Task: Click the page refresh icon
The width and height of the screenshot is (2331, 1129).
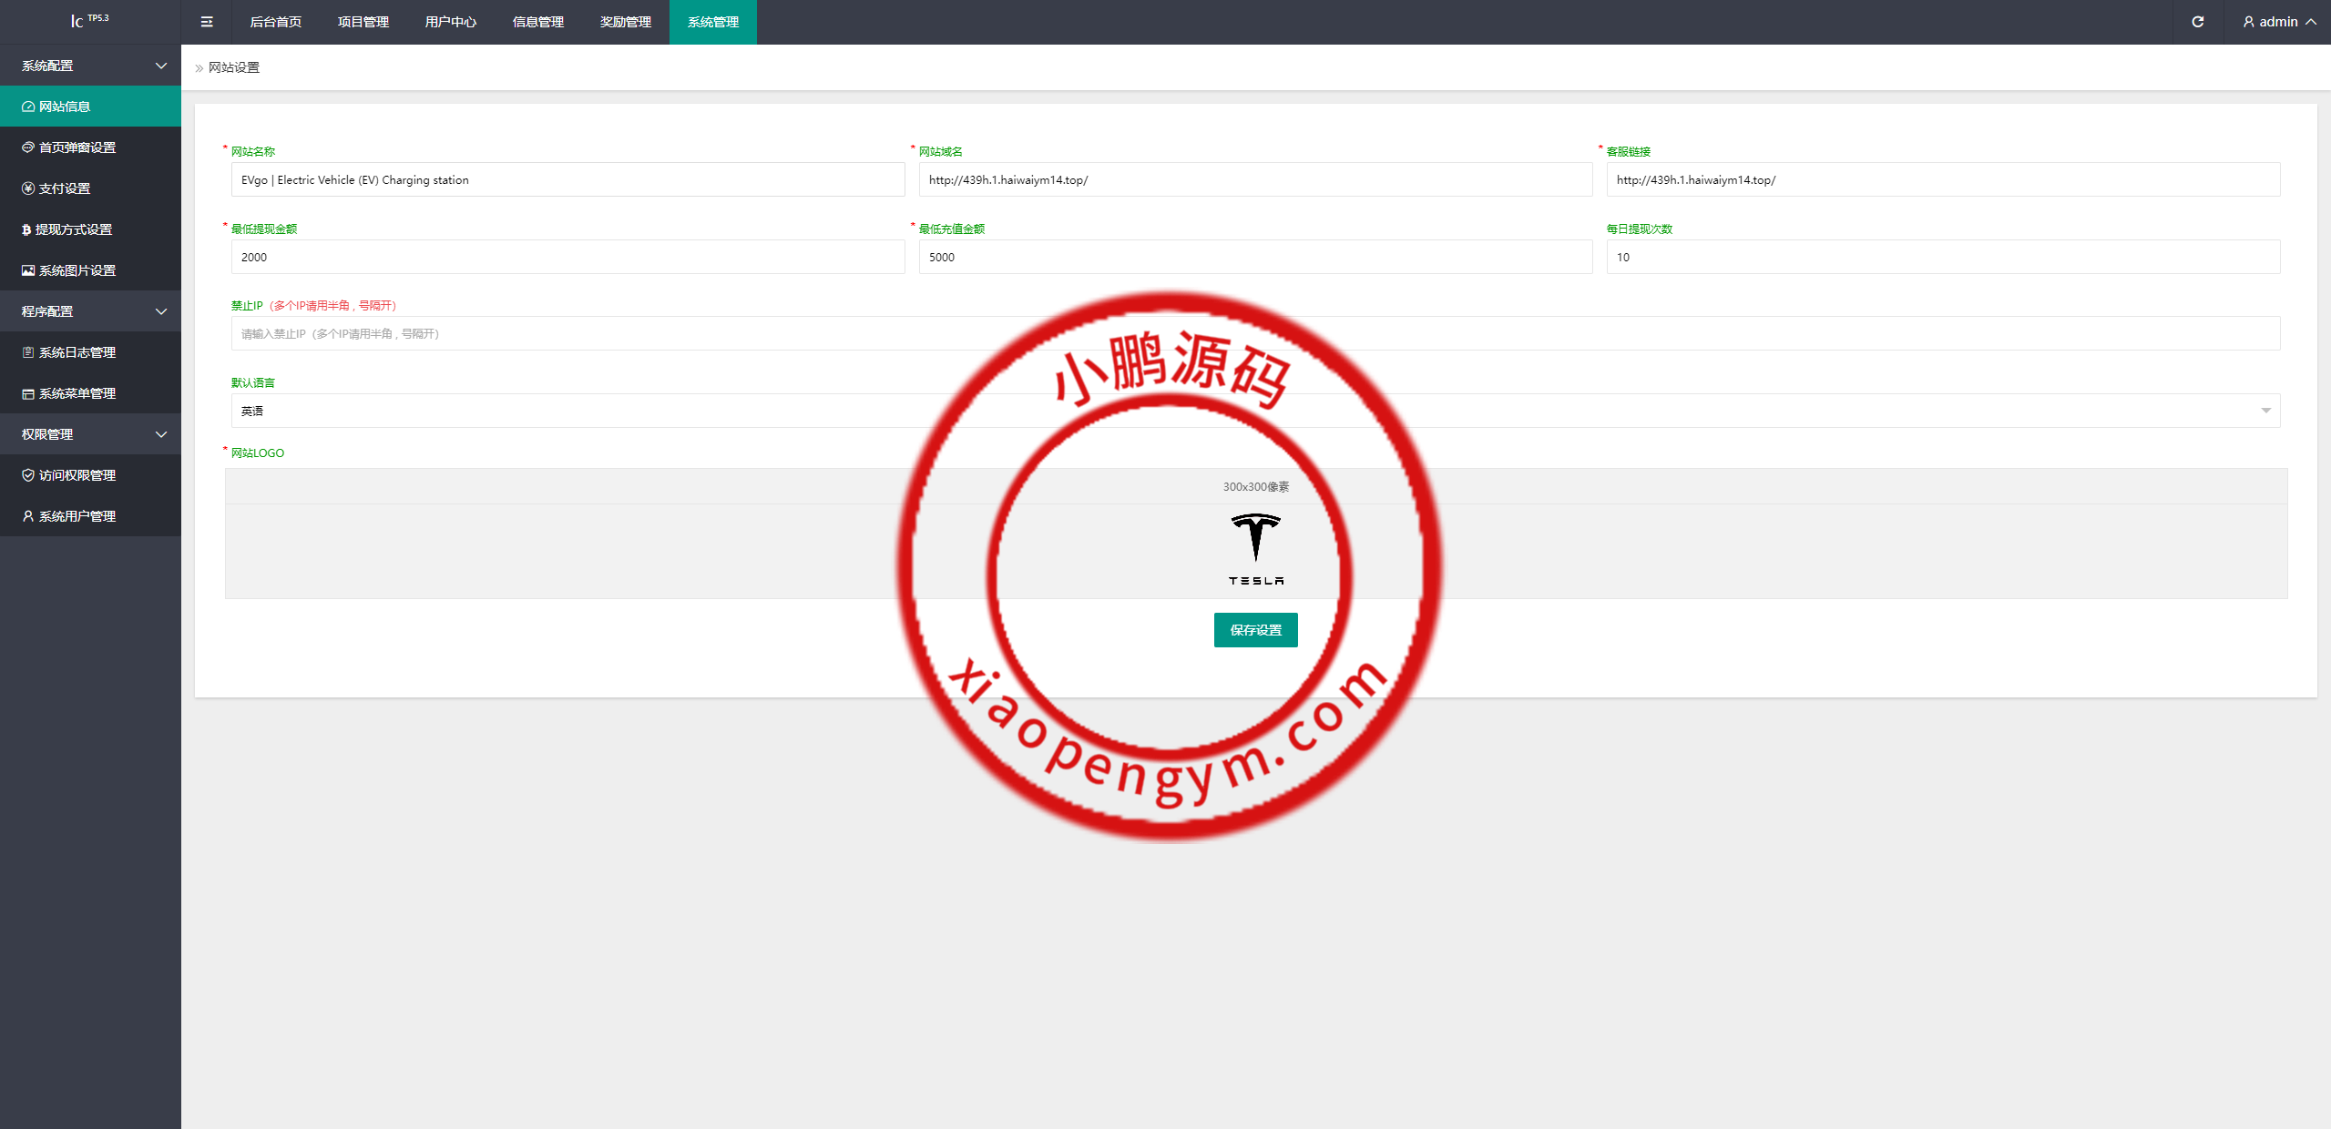Action: [x=2197, y=21]
